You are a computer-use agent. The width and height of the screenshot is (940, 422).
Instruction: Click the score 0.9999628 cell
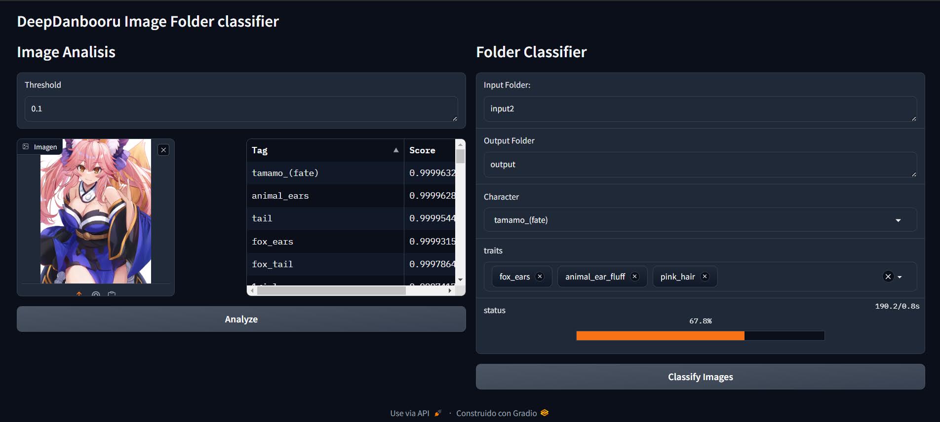[x=430, y=196]
